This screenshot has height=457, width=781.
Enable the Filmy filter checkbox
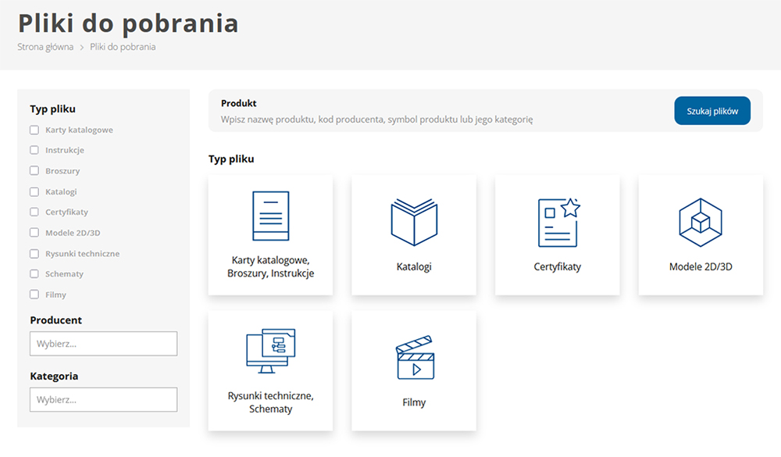(x=34, y=295)
